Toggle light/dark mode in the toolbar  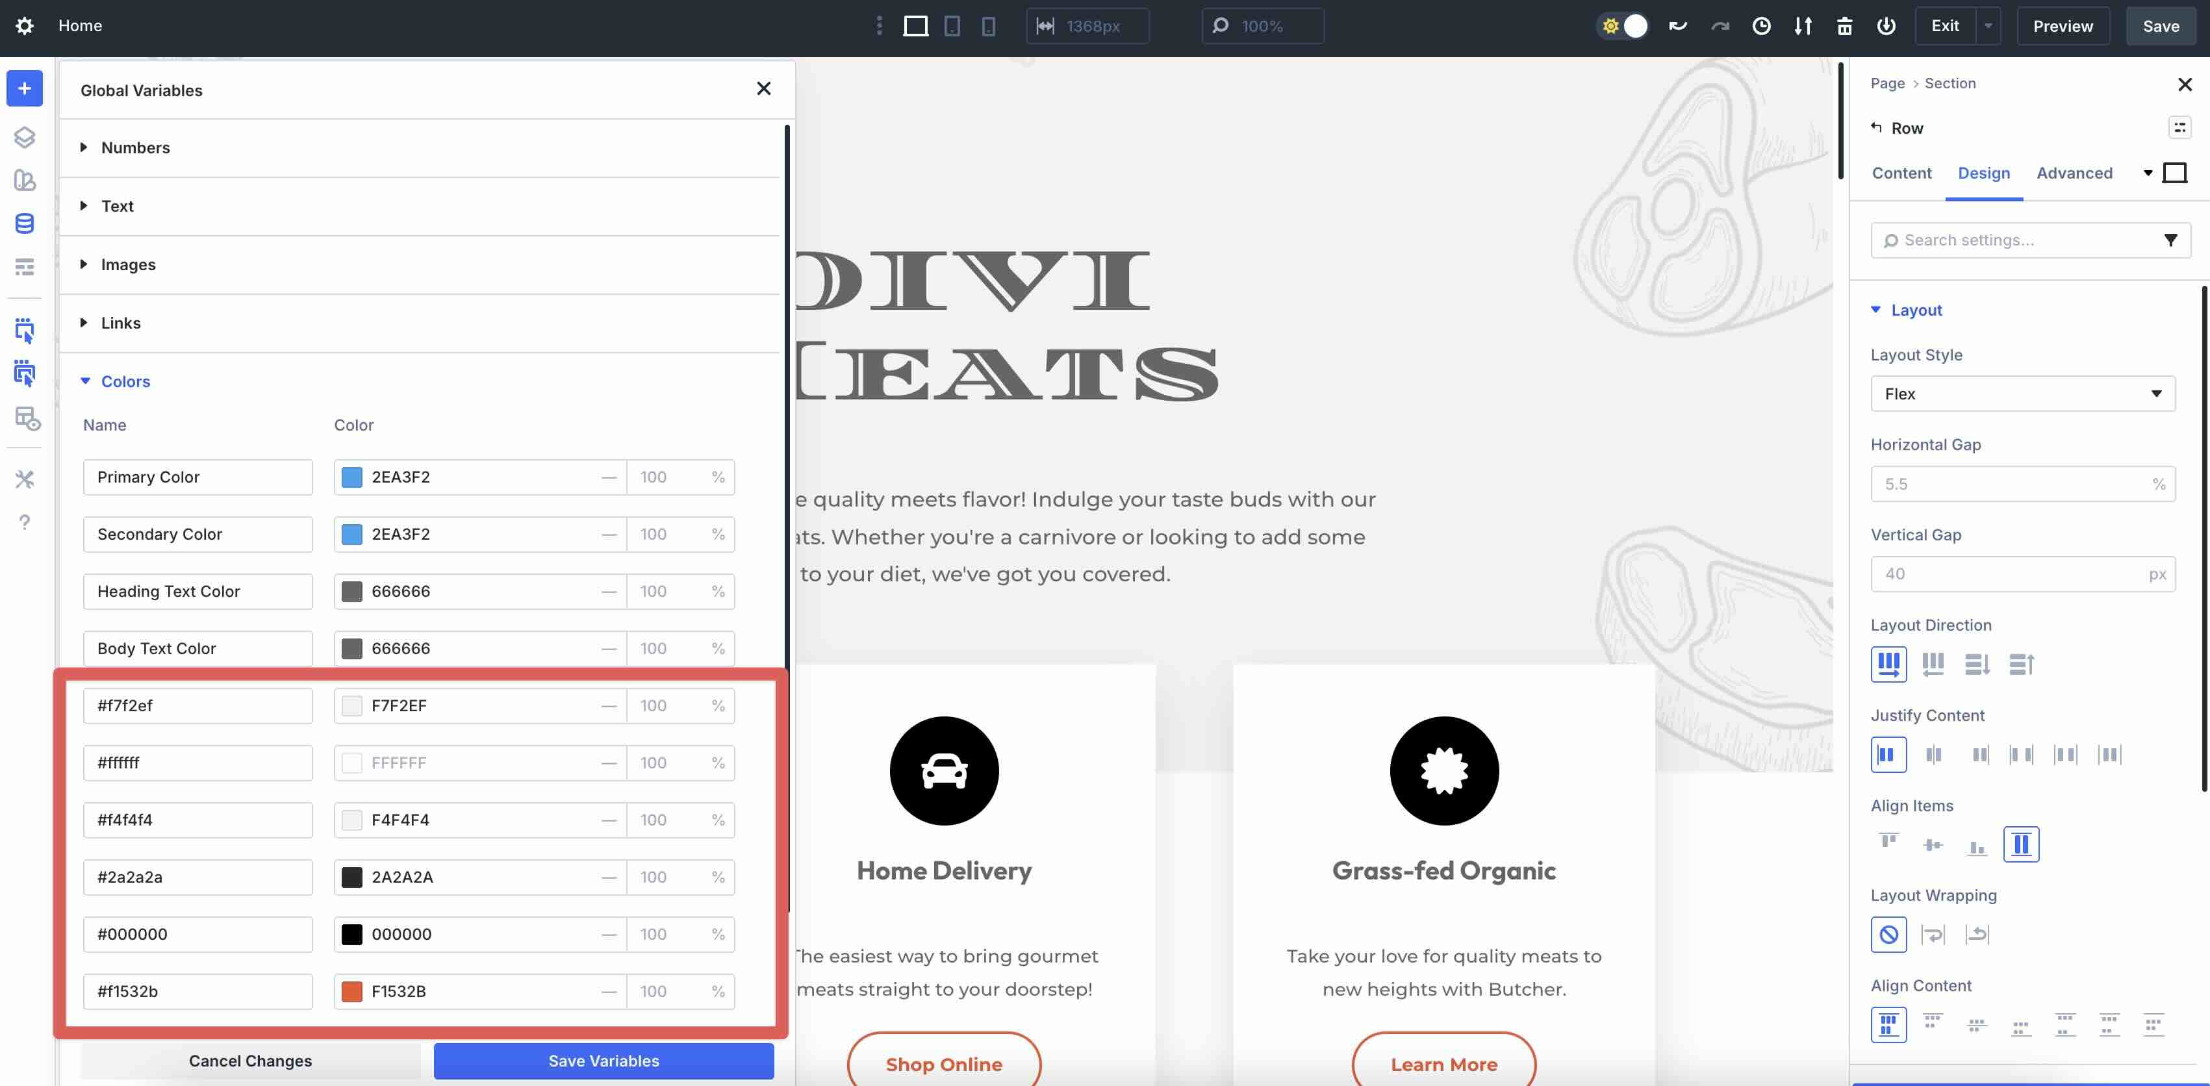tap(1622, 26)
